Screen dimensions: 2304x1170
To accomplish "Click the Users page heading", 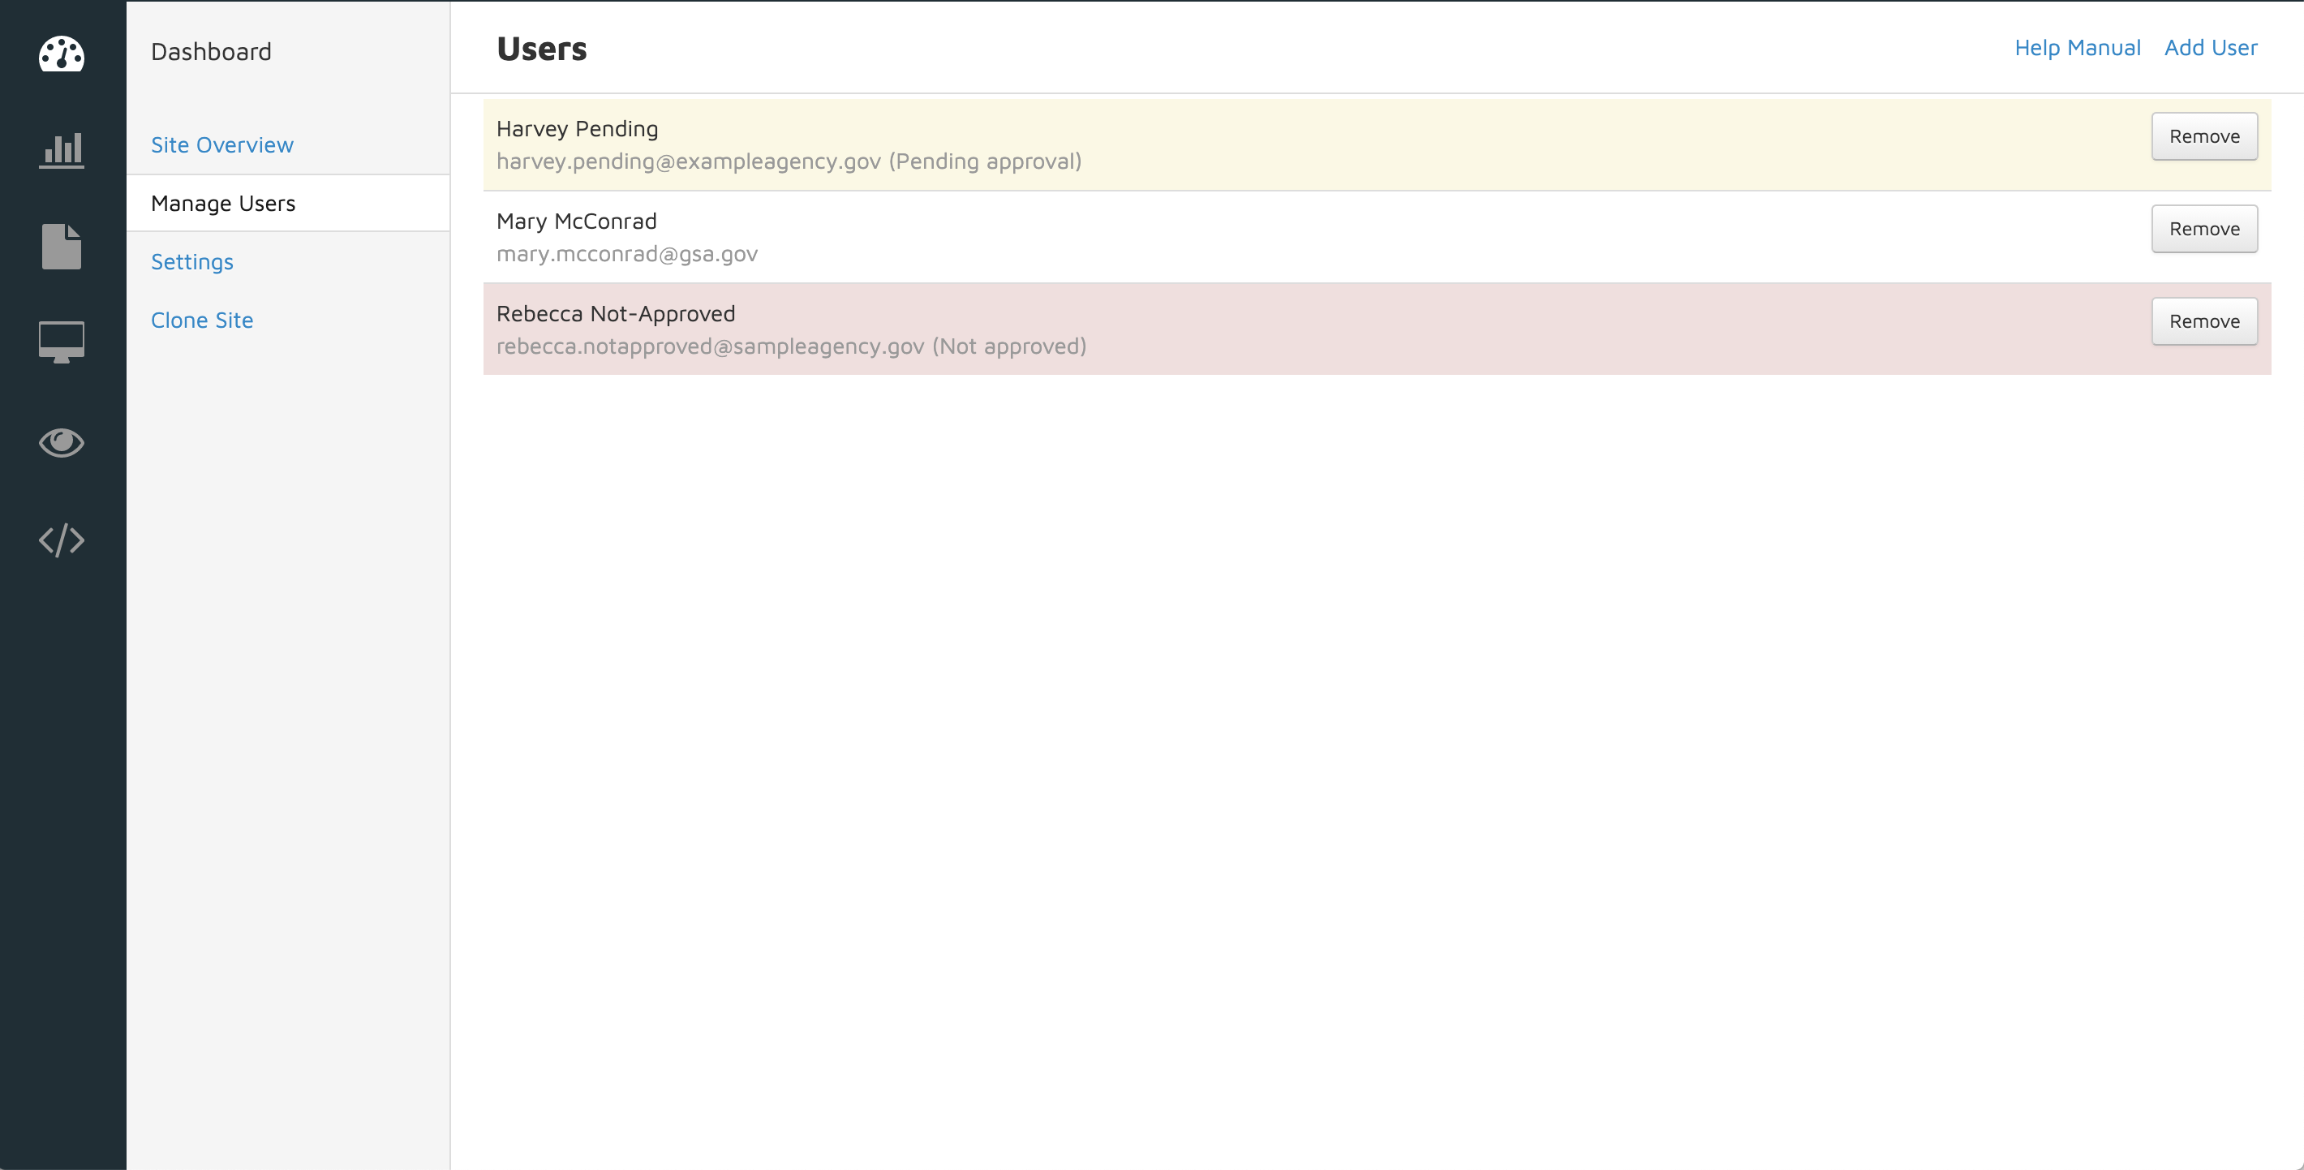I will (x=541, y=49).
